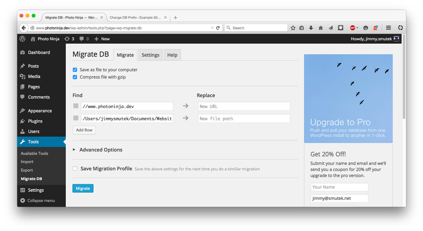This screenshot has width=423, height=231.
Task: Close the Migrate DB browser tab
Action: (x=102, y=17)
